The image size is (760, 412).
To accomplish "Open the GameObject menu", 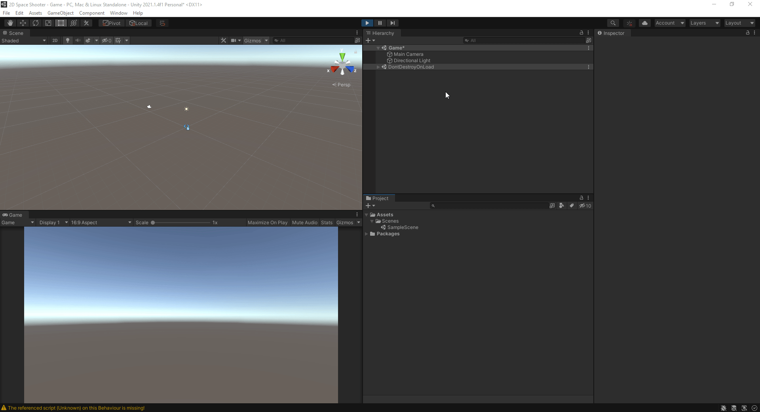I will (x=61, y=13).
